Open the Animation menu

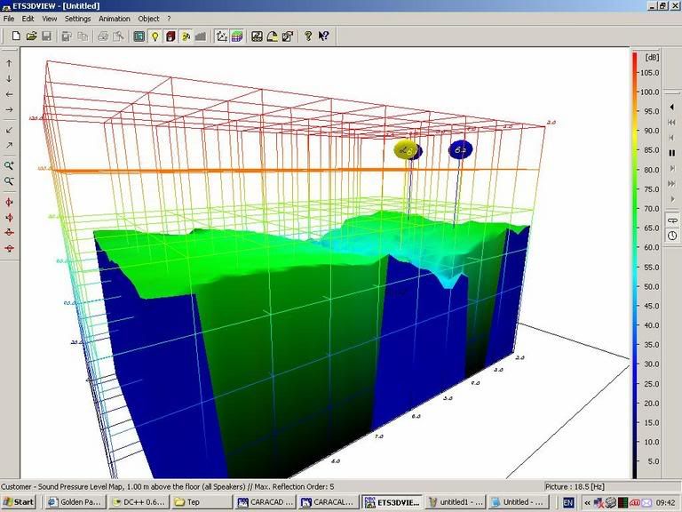pyautogui.click(x=114, y=19)
